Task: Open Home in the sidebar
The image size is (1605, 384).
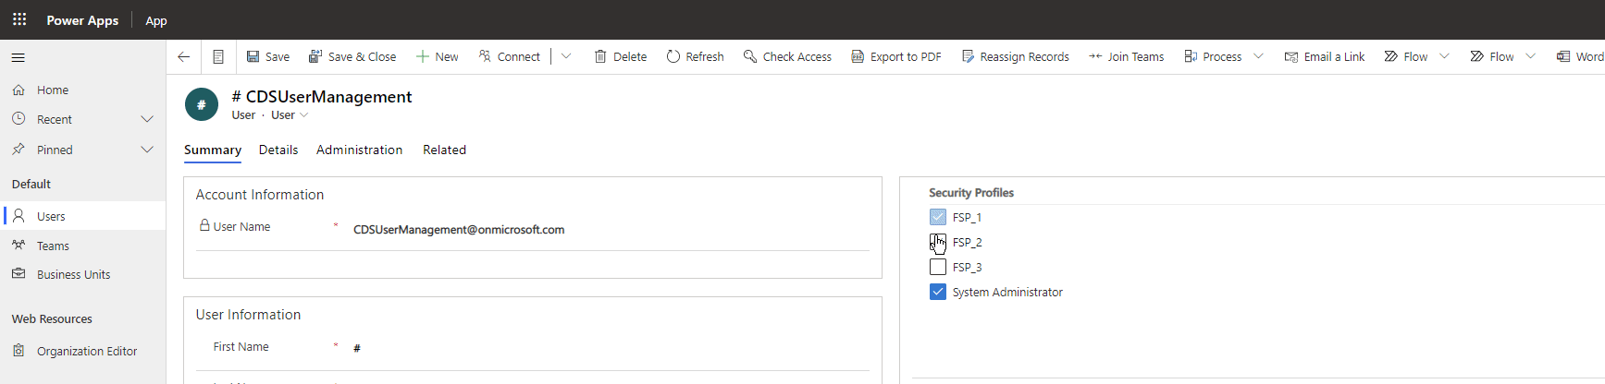Action: pos(83,90)
